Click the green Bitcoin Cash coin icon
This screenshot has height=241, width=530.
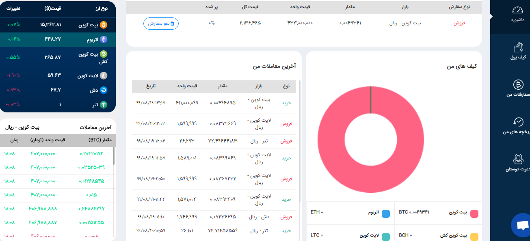click(x=104, y=54)
